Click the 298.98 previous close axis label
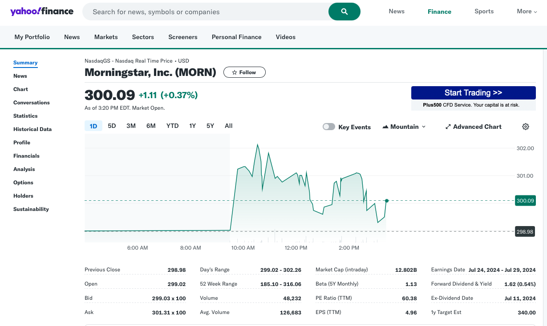 point(525,231)
